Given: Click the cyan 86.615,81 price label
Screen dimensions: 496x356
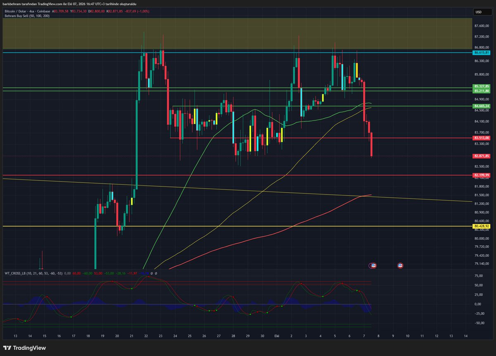Looking at the screenshot, I should pos(482,53).
